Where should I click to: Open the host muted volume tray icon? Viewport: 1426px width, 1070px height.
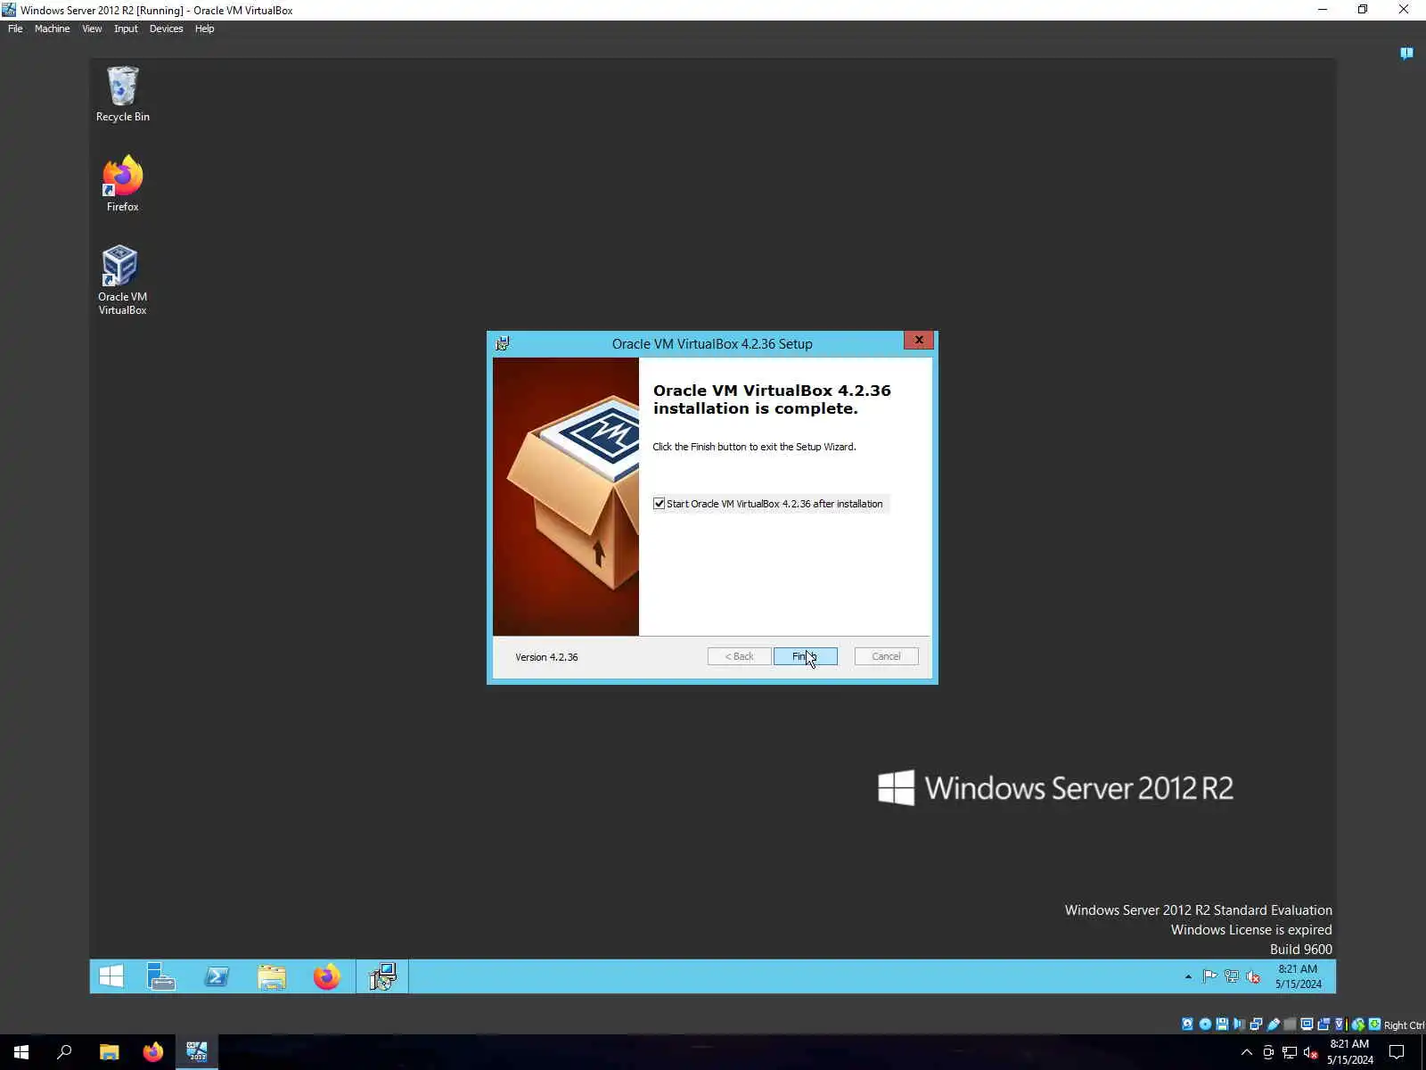pyautogui.click(x=1311, y=1053)
